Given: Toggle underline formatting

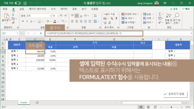Looking at the screenshot, I should pos(31,21).
